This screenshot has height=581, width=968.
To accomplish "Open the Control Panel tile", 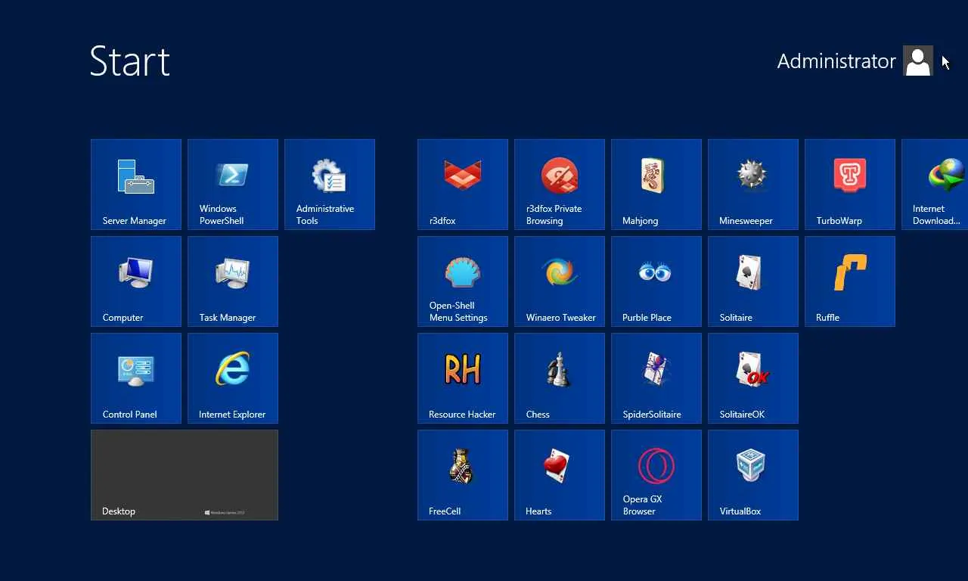I will [x=136, y=378].
